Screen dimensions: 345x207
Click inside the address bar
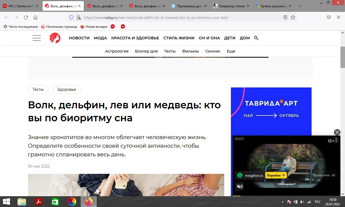(162, 17)
